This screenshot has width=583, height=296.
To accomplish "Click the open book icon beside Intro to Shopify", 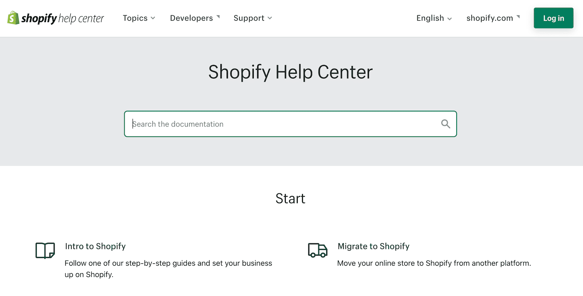I will pyautogui.click(x=45, y=251).
